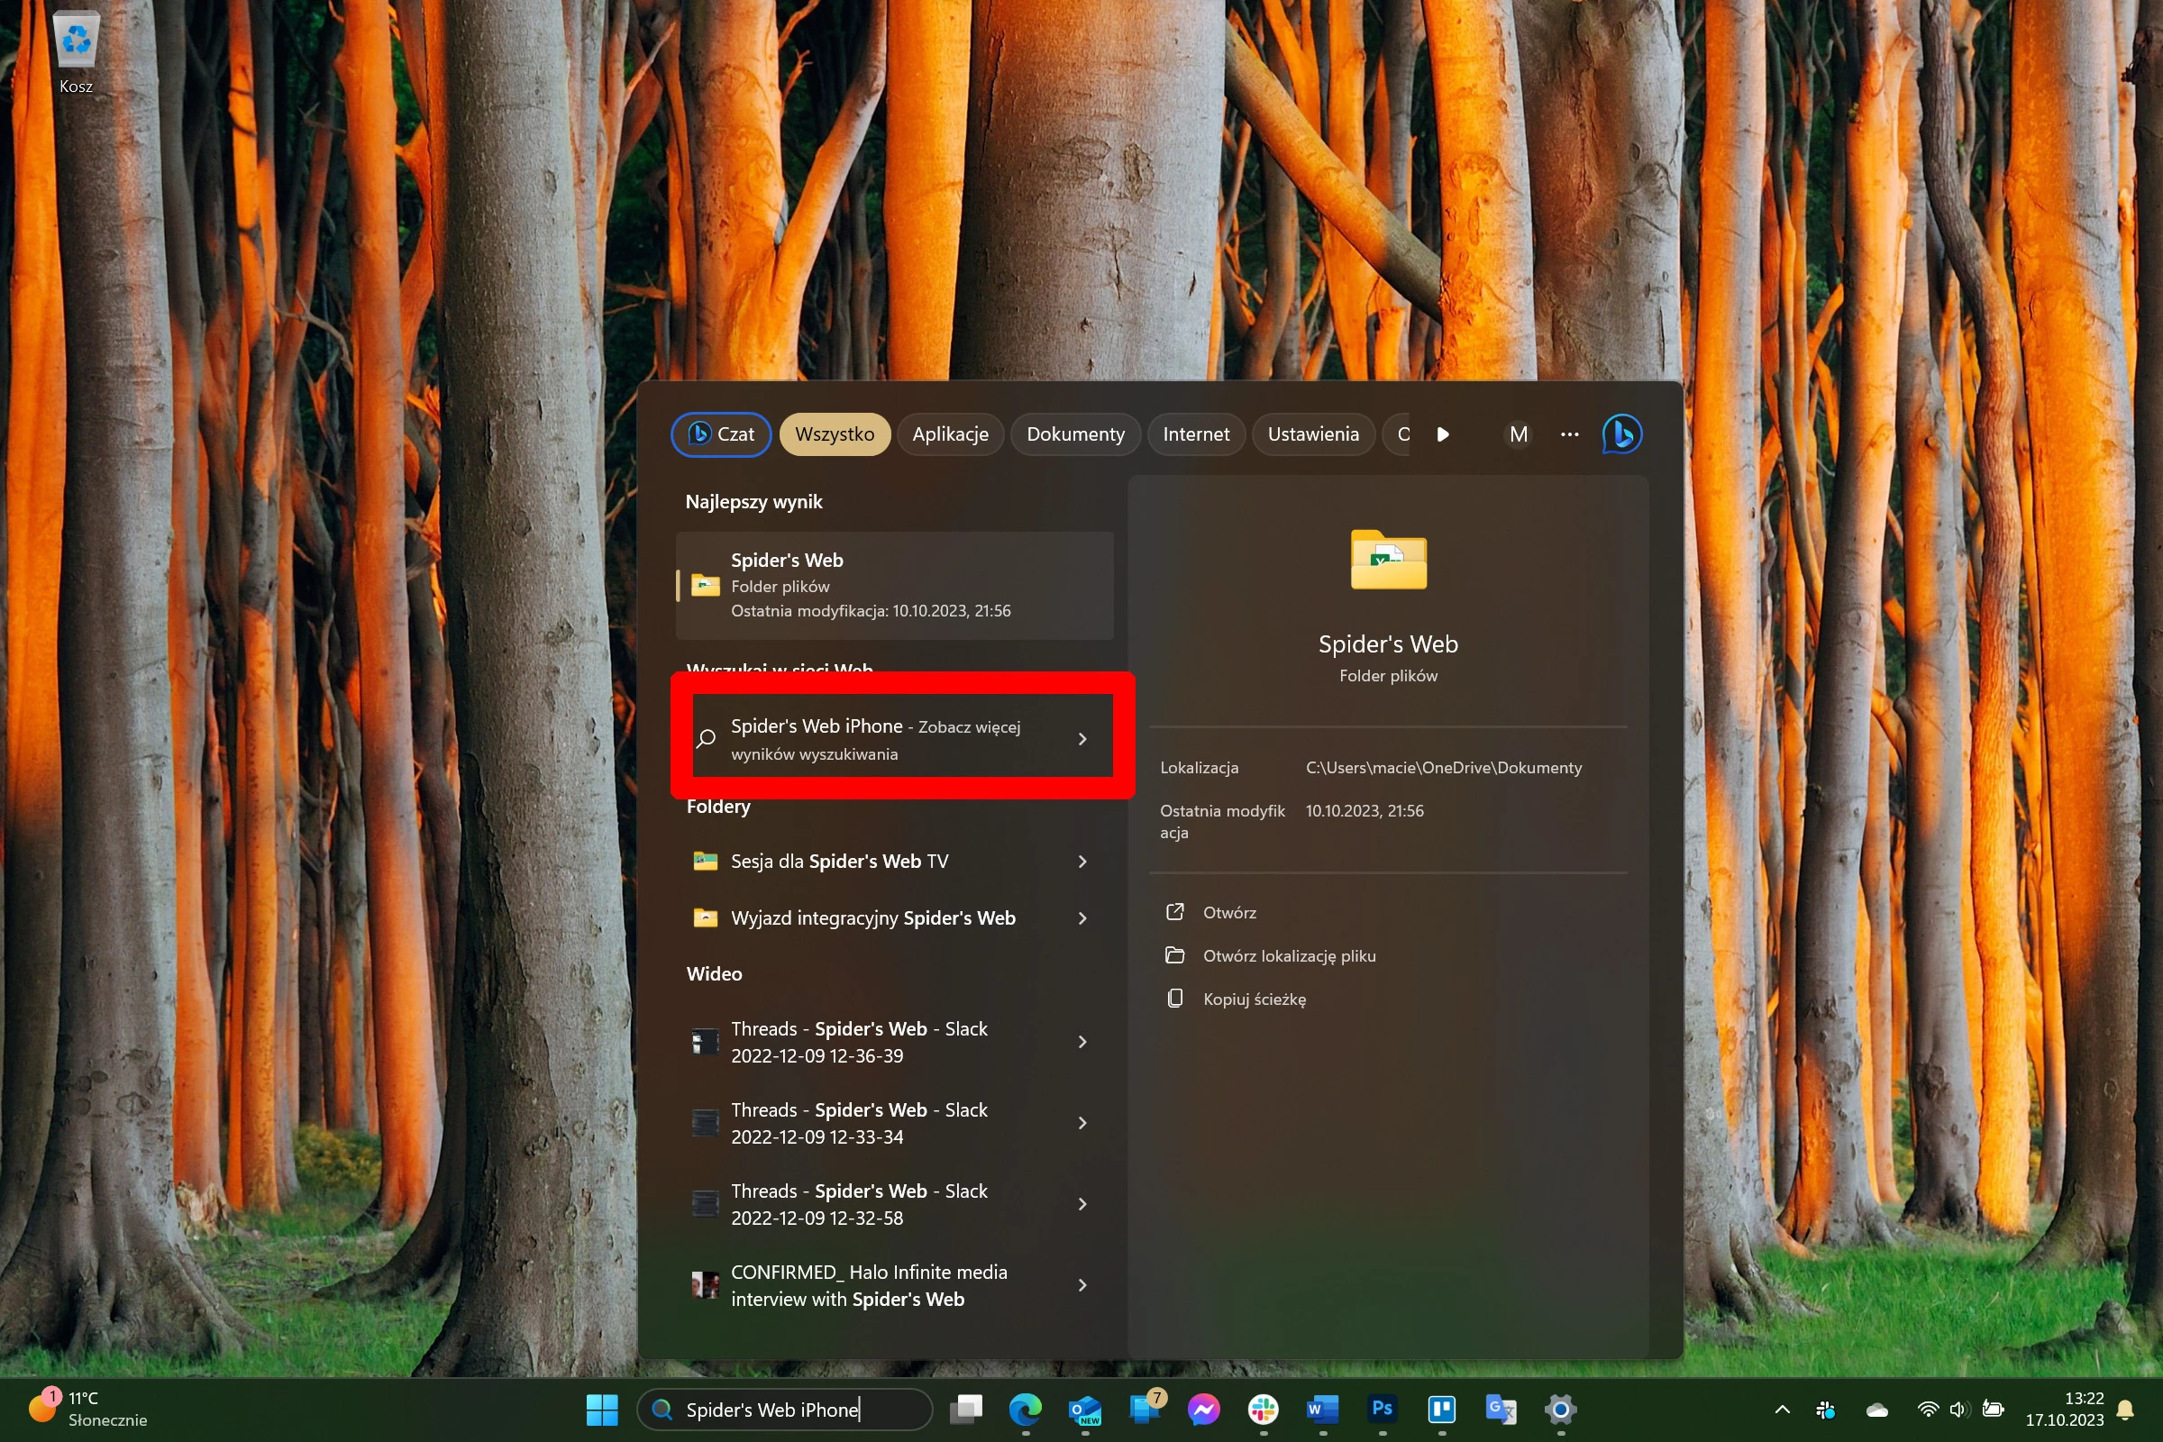Open the web search result Spider's Web iPhone
Viewport: 2163px width, 1442px height.
tap(895, 738)
